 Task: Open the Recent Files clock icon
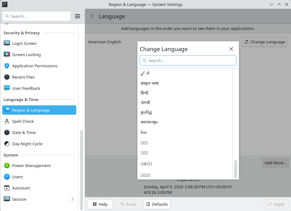coord(7,77)
